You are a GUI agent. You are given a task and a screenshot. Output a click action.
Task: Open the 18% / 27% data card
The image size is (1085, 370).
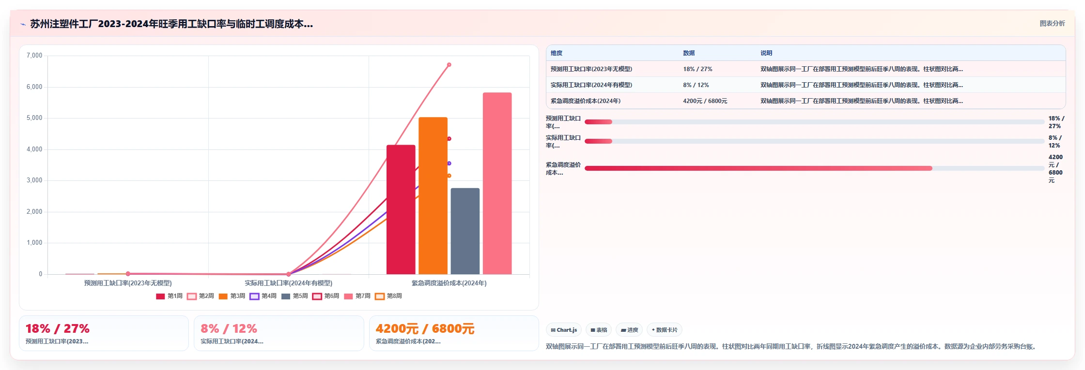pyautogui.click(x=104, y=333)
